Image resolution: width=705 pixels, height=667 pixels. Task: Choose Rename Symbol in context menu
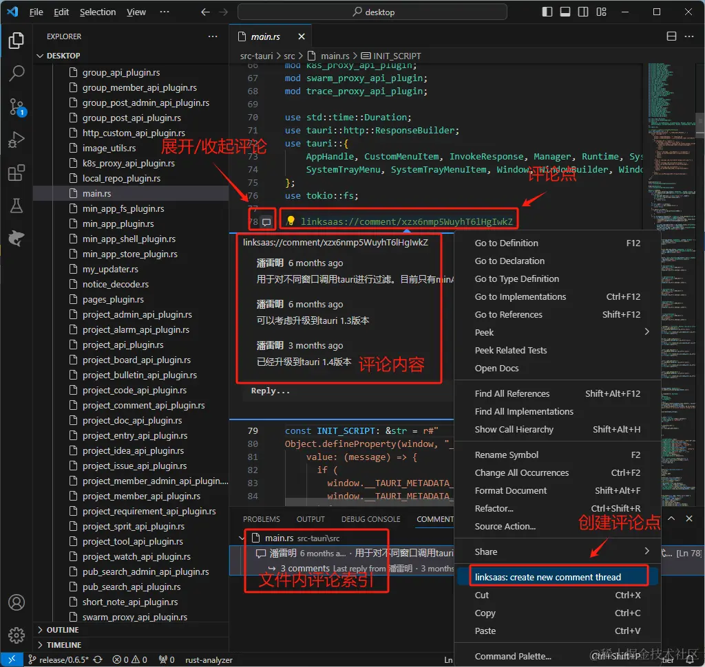[558, 455]
